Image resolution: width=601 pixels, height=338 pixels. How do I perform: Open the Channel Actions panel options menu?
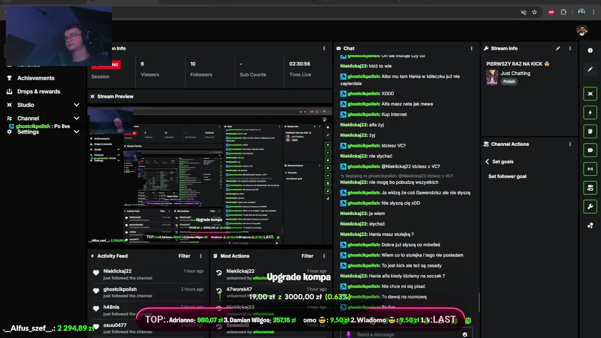(570, 144)
